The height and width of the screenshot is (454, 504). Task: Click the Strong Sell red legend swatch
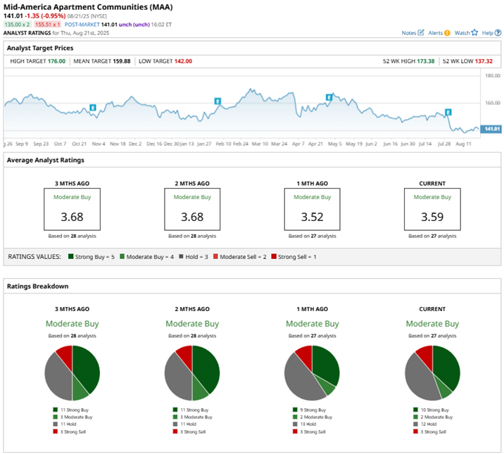(x=274, y=256)
